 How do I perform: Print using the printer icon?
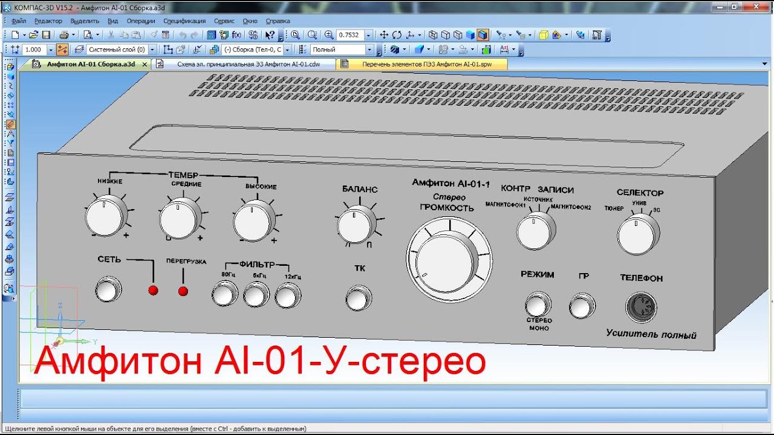tap(63, 35)
